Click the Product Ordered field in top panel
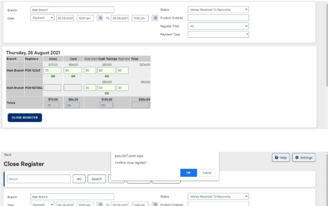The width and height of the screenshot is (328, 206). click(x=218, y=18)
